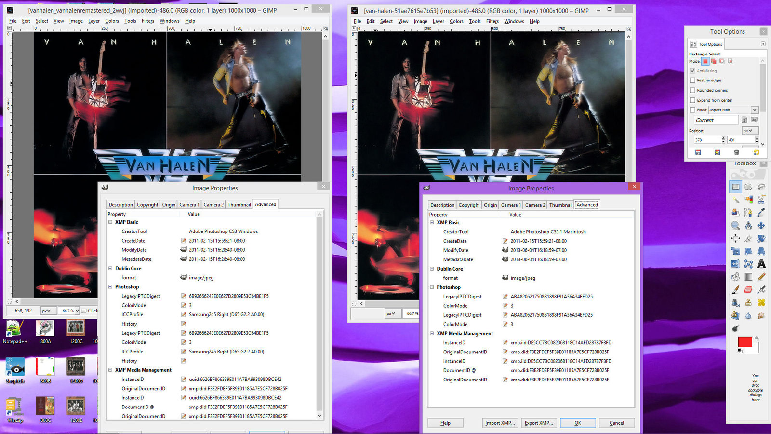Select the Free Select lasso tool
The height and width of the screenshot is (434, 771).
[761, 187]
